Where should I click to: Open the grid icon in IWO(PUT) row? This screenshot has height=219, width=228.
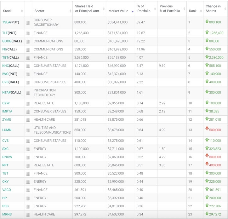(x=28, y=74)
